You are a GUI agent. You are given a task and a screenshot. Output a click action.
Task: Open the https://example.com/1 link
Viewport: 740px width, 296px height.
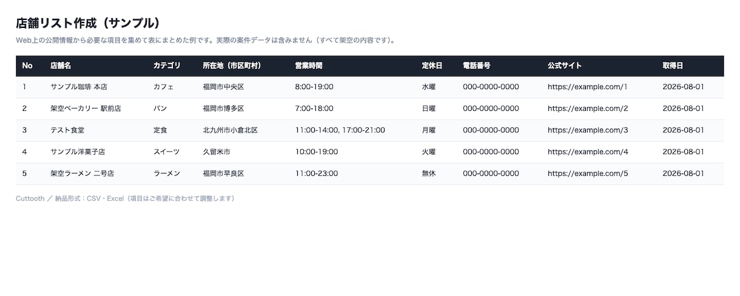[x=588, y=87]
